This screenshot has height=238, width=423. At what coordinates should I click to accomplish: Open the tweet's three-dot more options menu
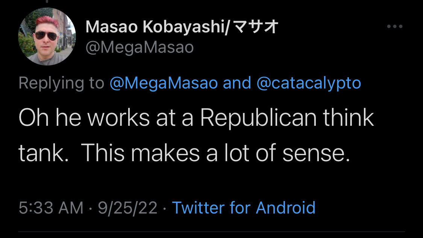(395, 27)
